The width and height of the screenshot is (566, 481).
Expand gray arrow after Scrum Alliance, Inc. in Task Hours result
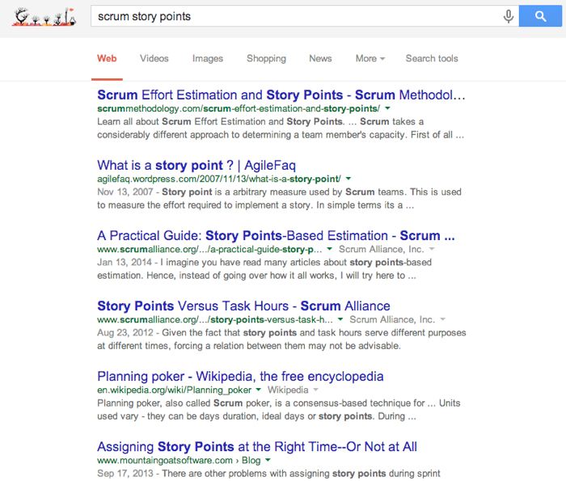coord(442,319)
